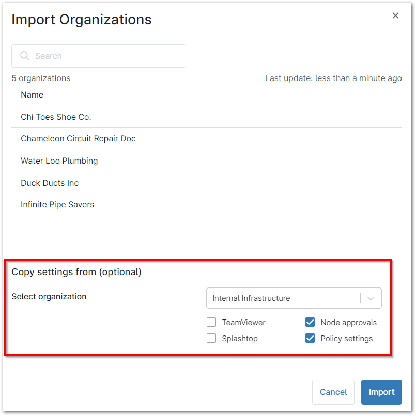Screen dimensions: 416x416
Task: Click the Cancel button
Action: pyautogui.click(x=333, y=392)
